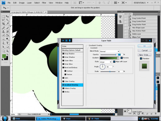Select the Blur tool
Image resolution: width=161 pixels, height=121 pixels.
pos(3,39)
